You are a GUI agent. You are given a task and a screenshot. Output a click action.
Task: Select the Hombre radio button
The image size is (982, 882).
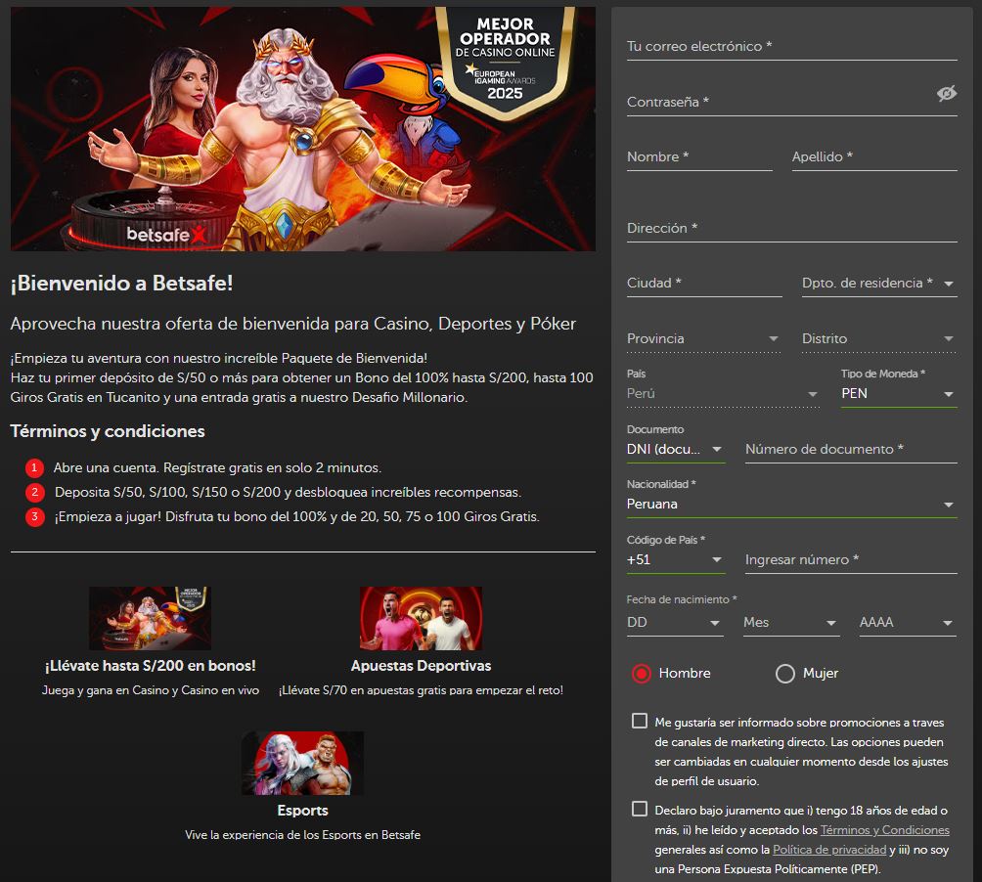(x=641, y=673)
